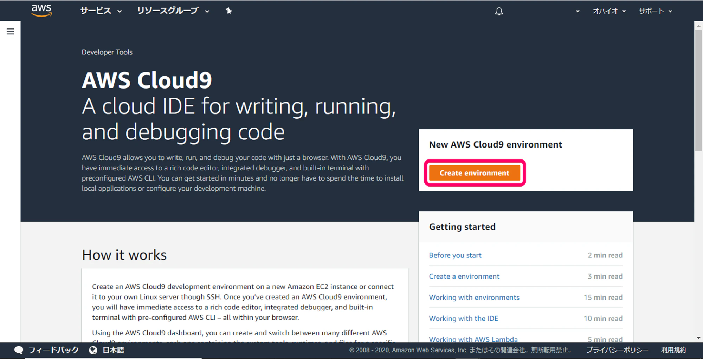Expand the リソースグループ menu
The width and height of the screenshot is (703, 359).
pos(173,11)
